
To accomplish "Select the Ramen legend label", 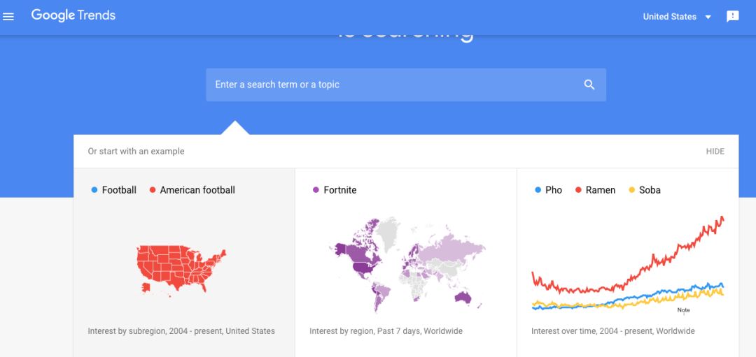I will (x=600, y=190).
